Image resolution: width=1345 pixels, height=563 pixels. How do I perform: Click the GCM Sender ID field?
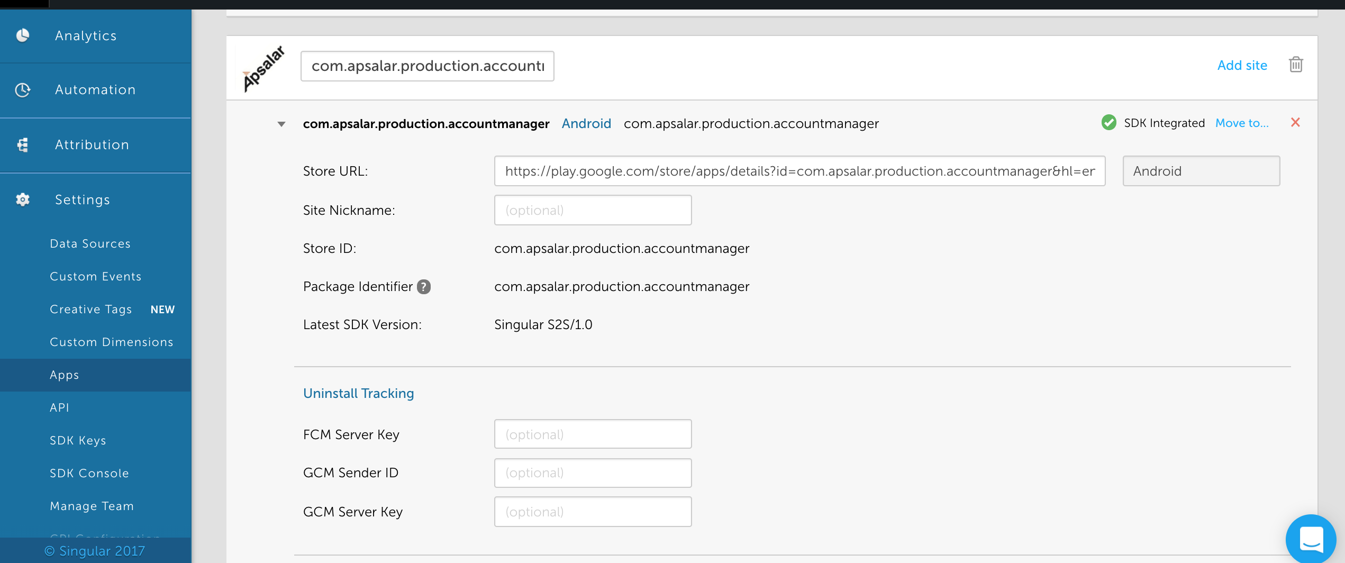593,473
